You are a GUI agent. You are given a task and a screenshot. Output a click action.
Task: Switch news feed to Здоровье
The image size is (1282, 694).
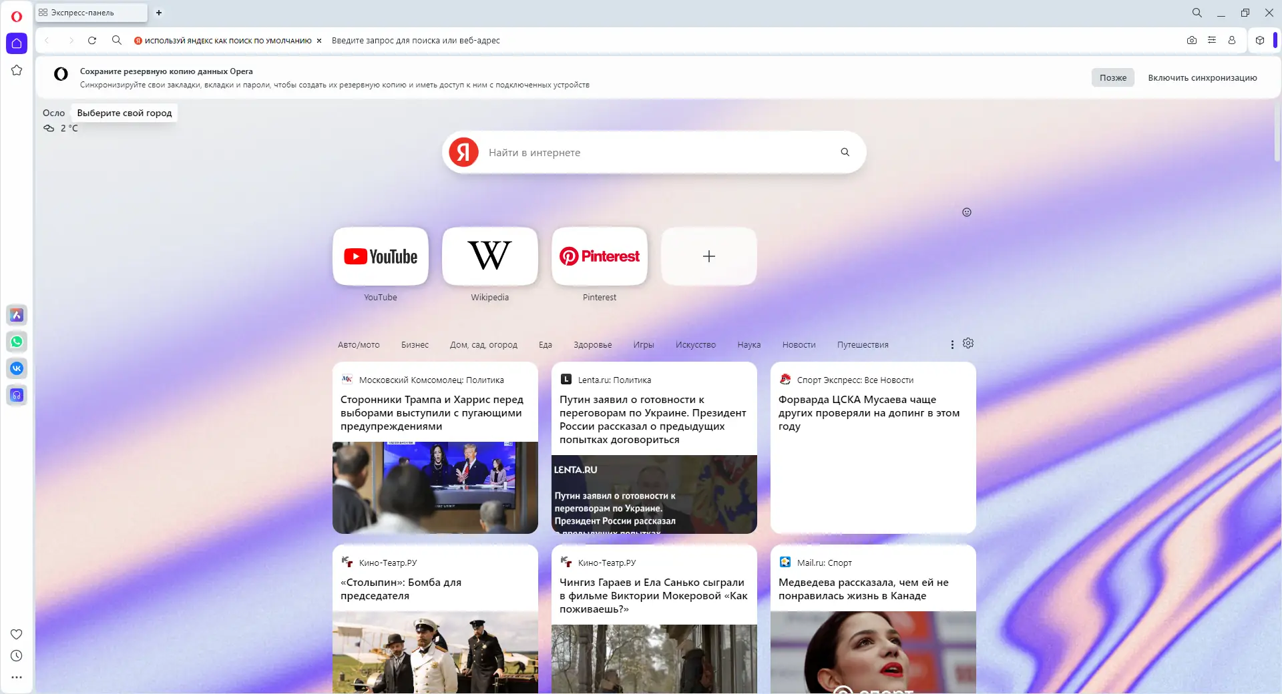click(593, 345)
